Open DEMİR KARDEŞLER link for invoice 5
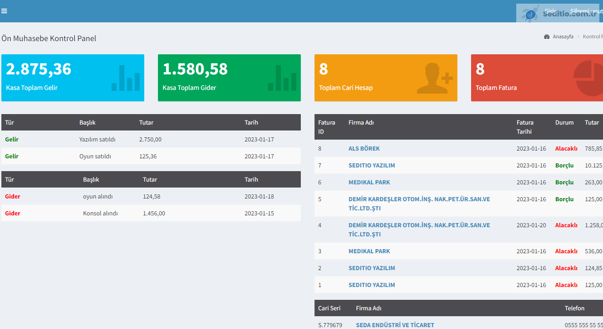The width and height of the screenshot is (603, 329). (419, 204)
